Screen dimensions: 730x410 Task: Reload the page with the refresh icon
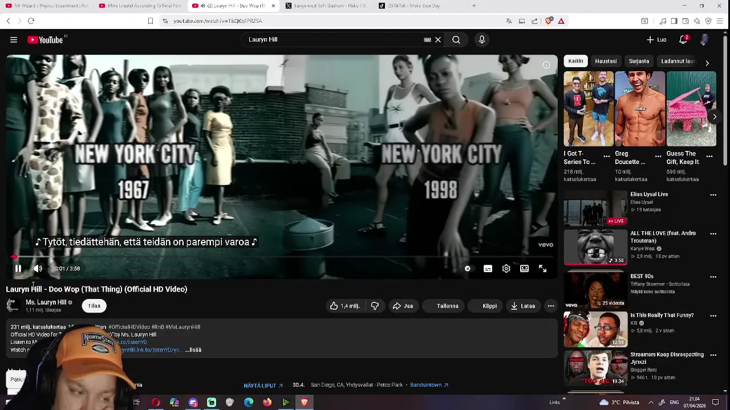tap(31, 21)
